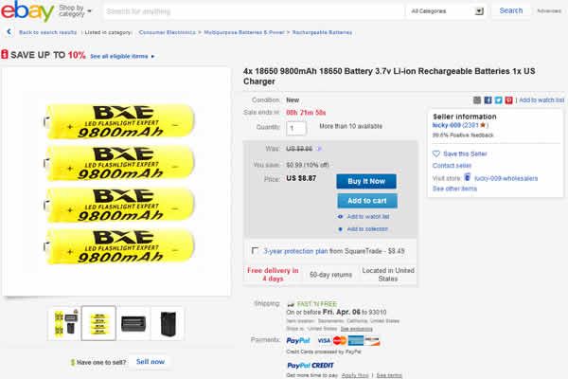Image resolution: width=568 pixels, height=379 pixels.
Task: Enable the 3-year protection plan checkbox
Action: click(x=255, y=250)
